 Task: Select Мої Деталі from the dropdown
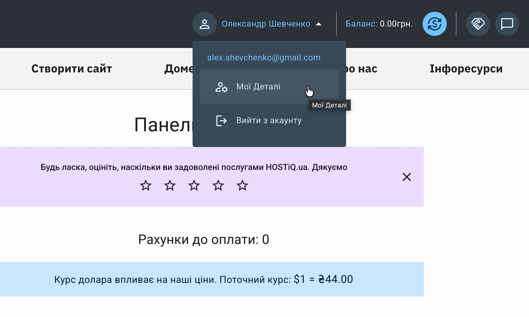(258, 87)
